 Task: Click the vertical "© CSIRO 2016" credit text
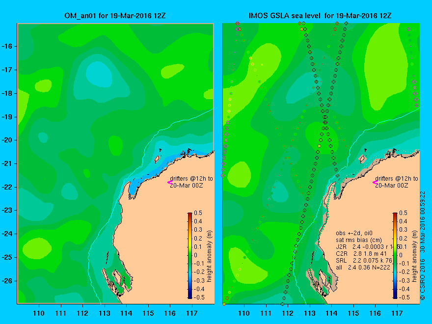coord(423,279)
